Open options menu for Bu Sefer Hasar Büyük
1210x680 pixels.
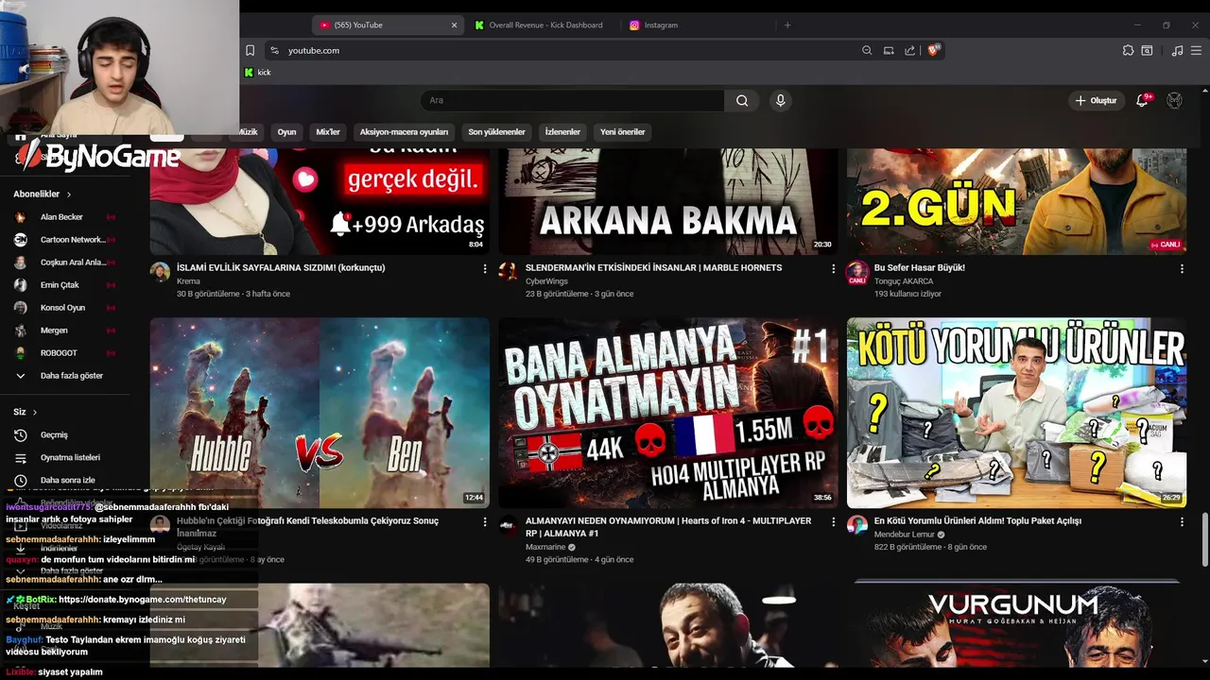click(1182, 269)
